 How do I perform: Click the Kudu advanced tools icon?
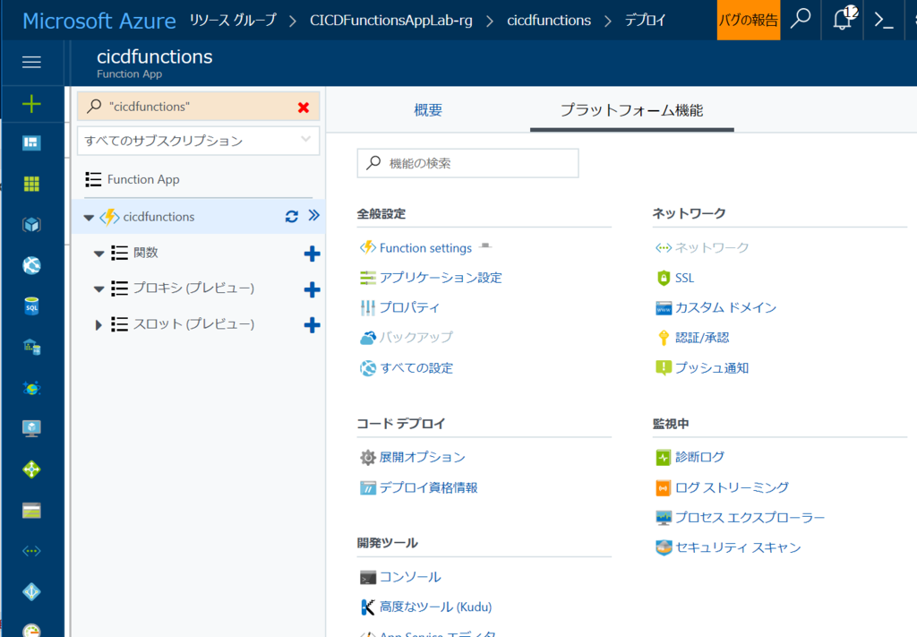point(367,607)
